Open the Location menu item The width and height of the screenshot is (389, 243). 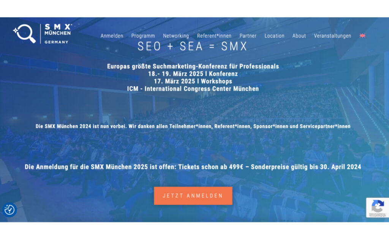coord(274,36)
